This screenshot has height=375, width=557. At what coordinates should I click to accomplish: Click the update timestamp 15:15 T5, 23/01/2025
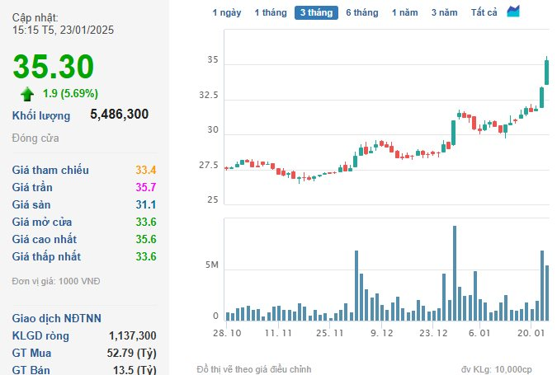(64, 30)
